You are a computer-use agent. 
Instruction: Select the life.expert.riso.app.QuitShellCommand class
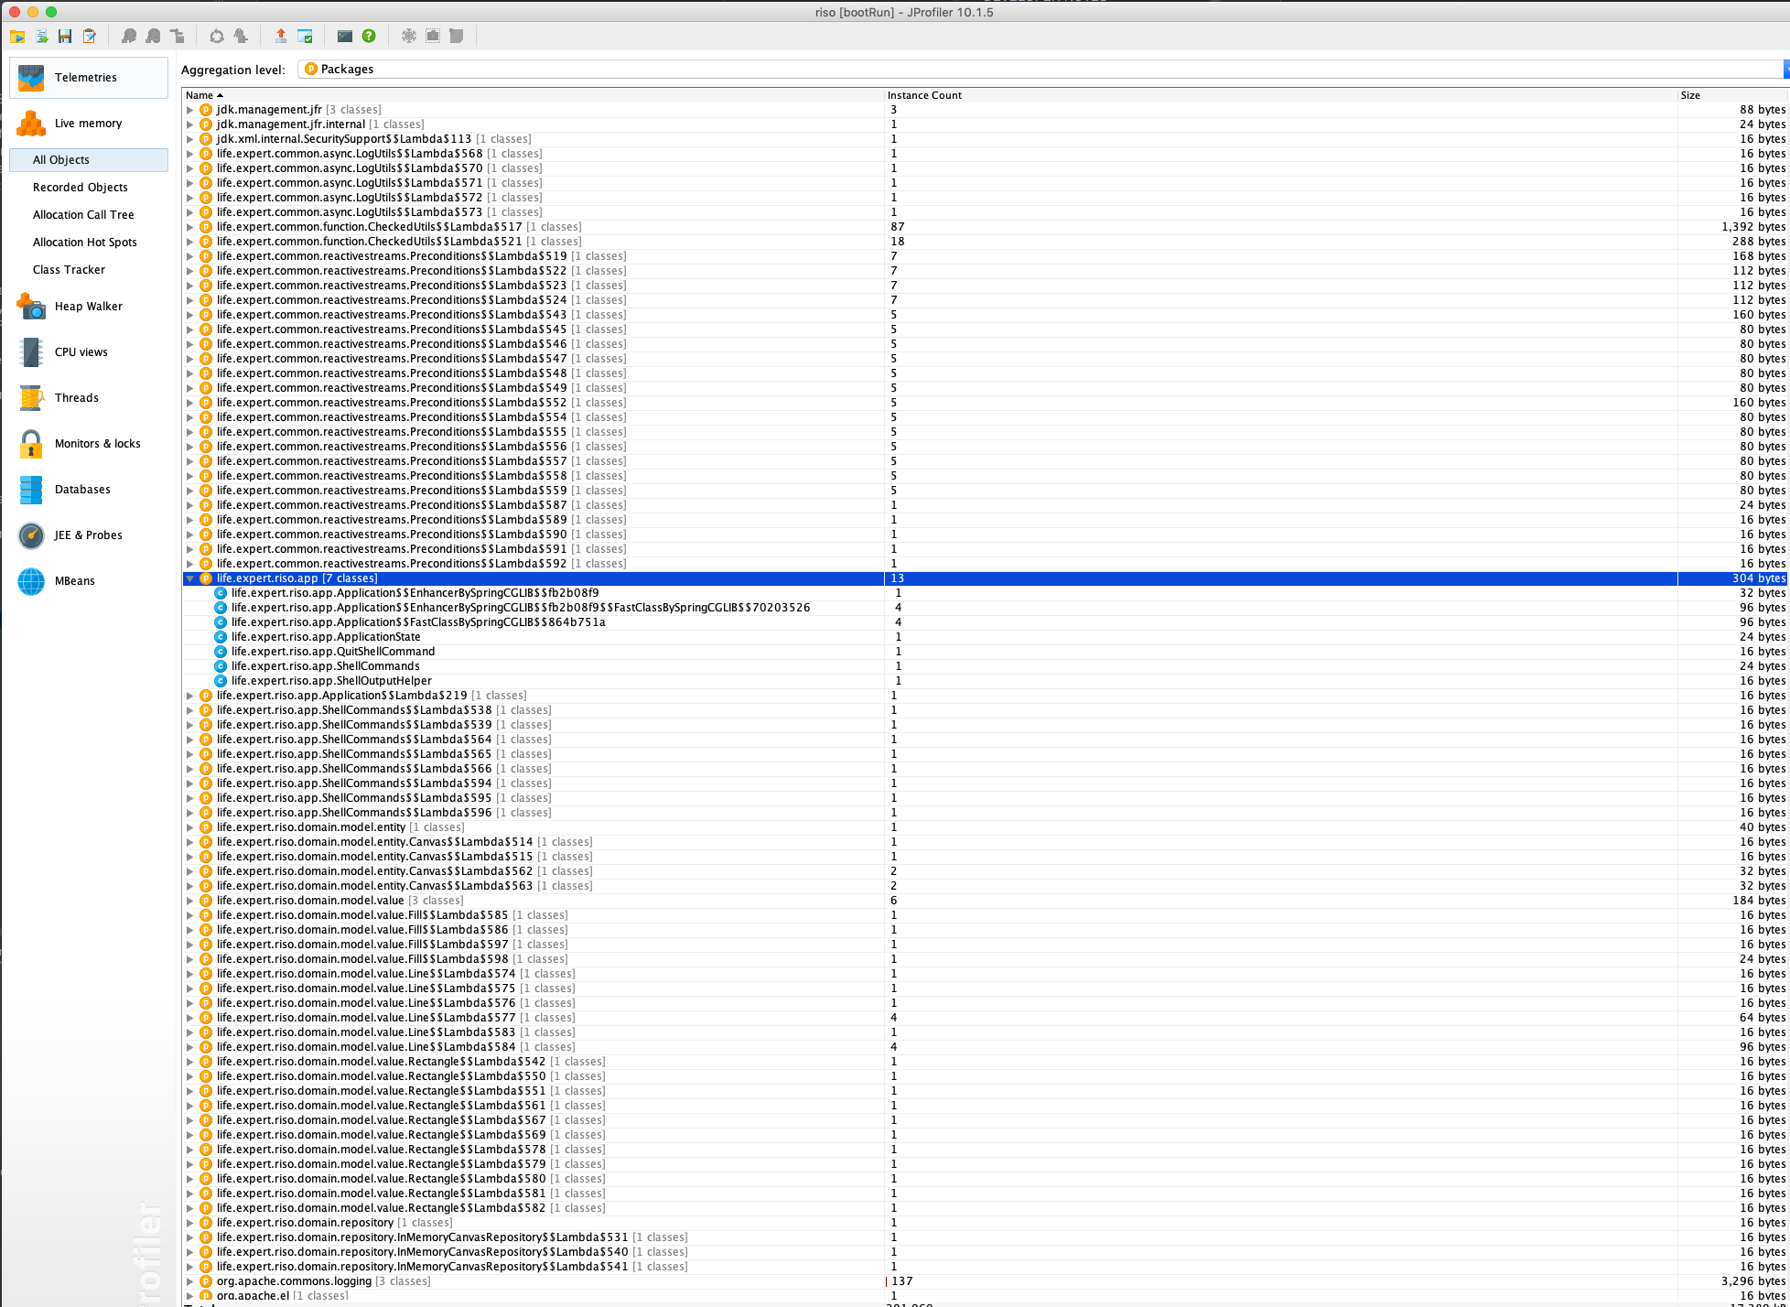coord(986,652)
